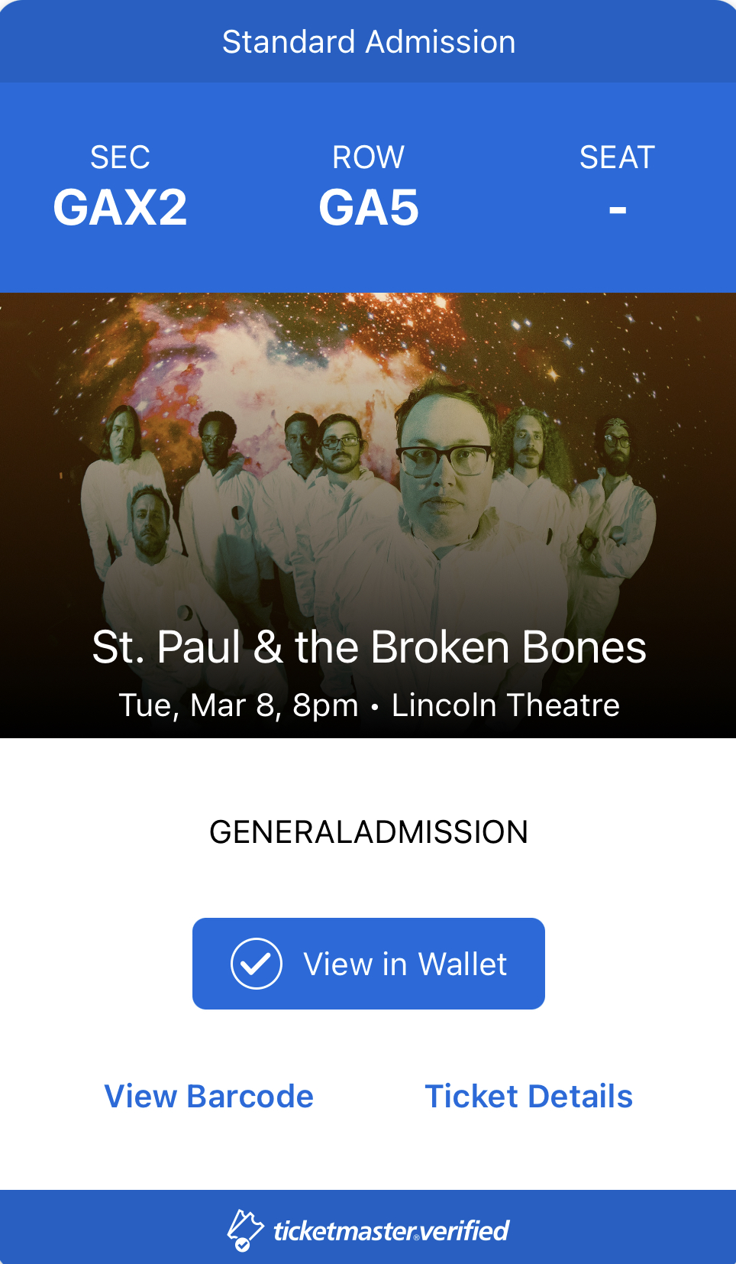The image size is (736, 1264).
Task: Open the View Barcode link
Action: [209, 1096]
